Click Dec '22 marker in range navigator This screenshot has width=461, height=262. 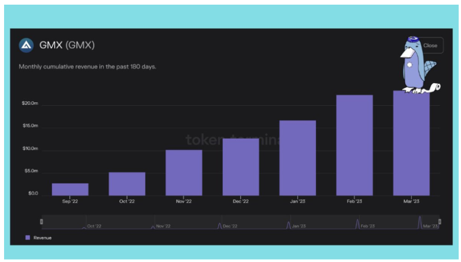point(230,226)
